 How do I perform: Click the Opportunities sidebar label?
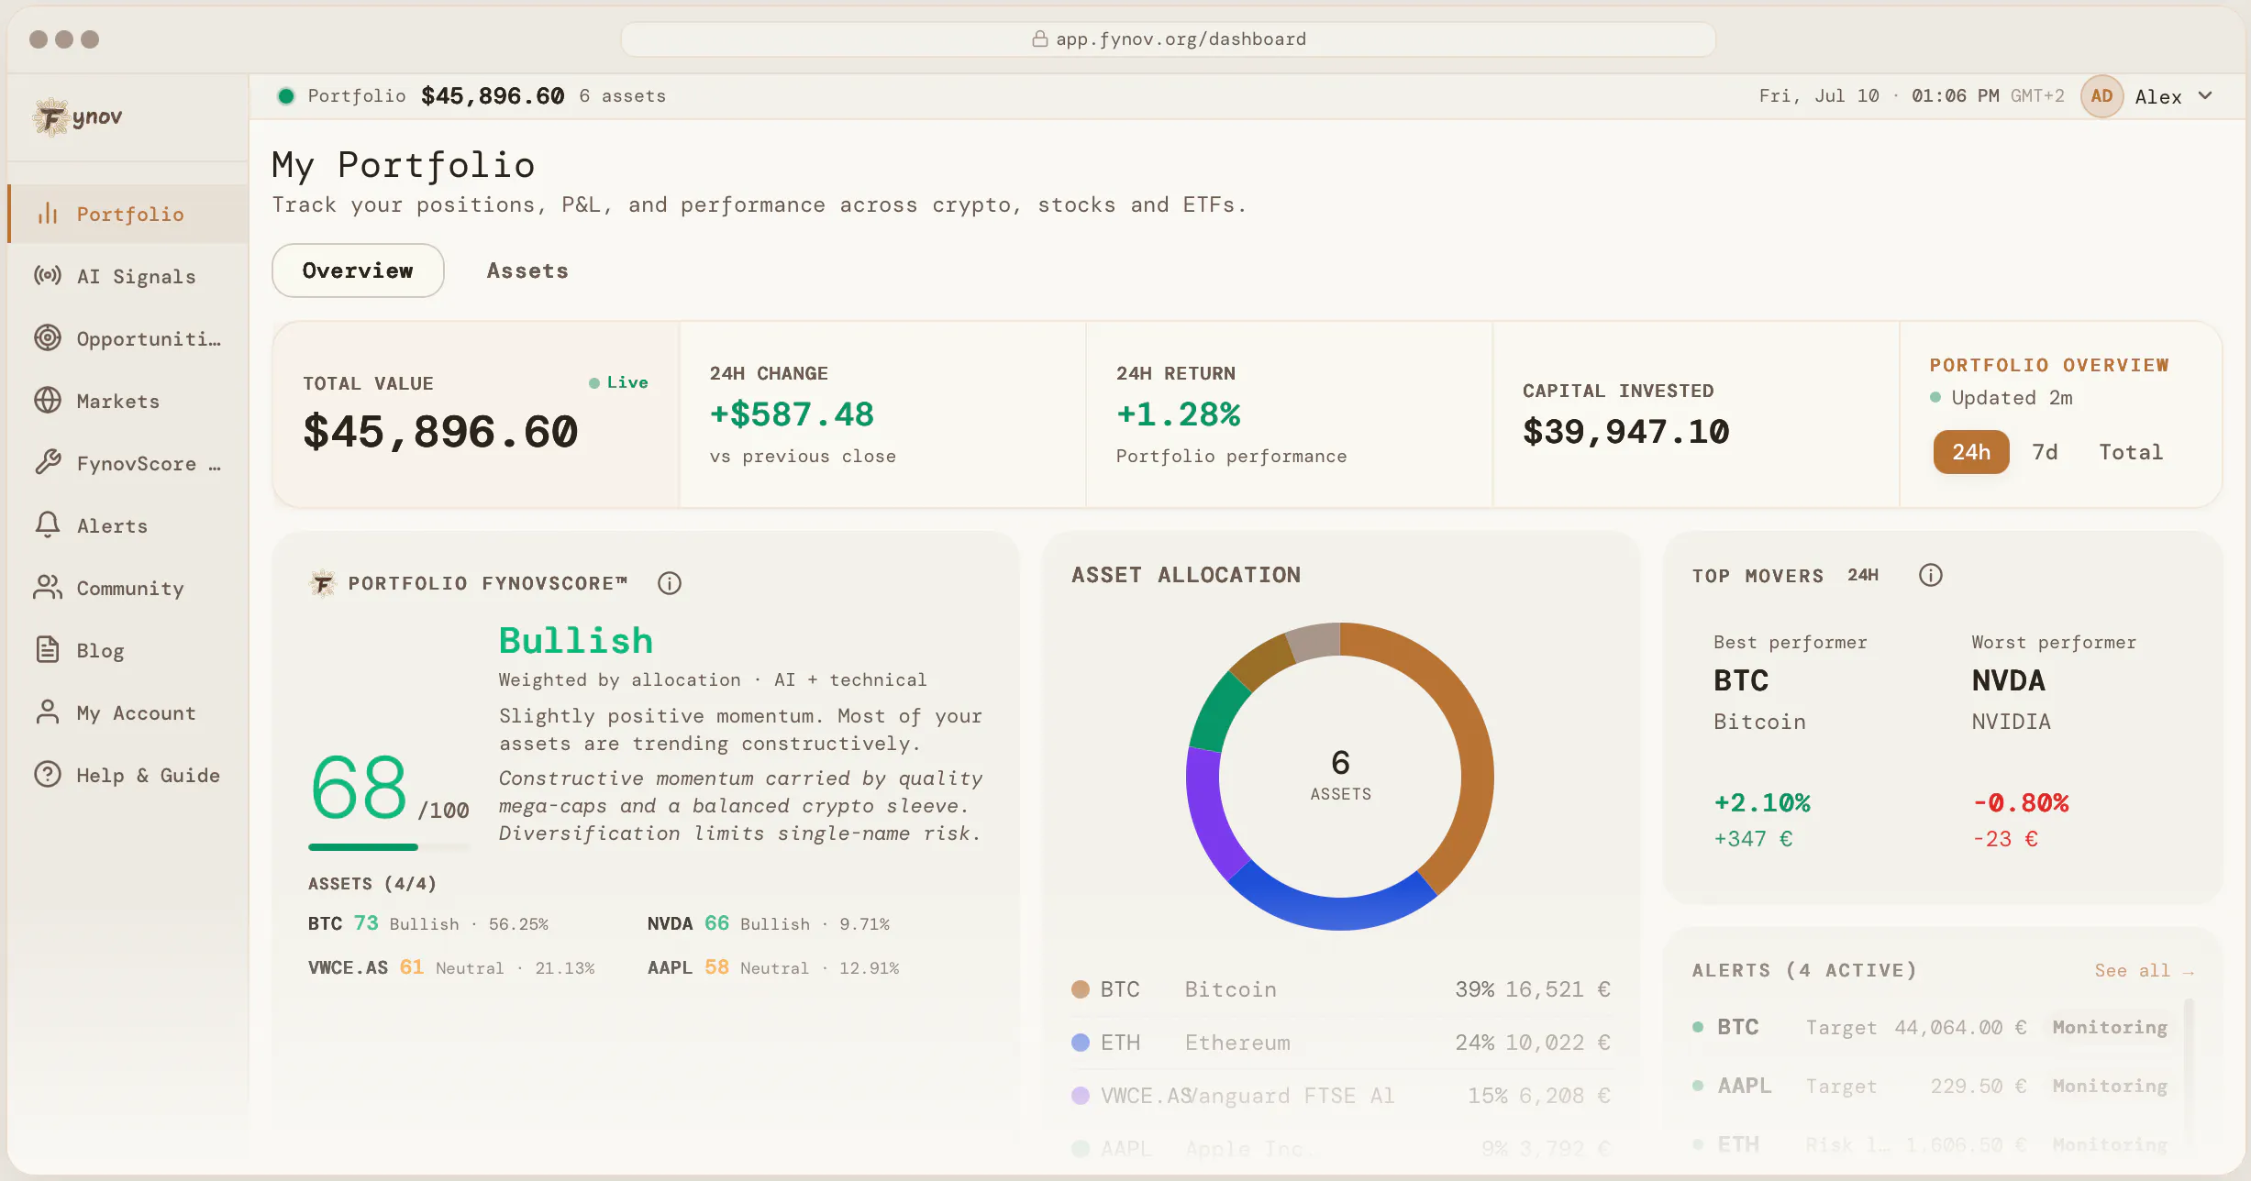[149, 338]
